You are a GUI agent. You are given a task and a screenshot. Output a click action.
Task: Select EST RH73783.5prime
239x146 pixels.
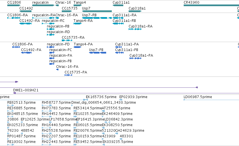click(x=56, y=108)
